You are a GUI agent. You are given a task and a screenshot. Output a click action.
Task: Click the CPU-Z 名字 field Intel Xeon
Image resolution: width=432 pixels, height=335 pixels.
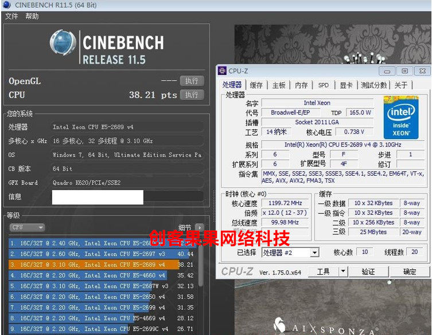coord(317,103)
